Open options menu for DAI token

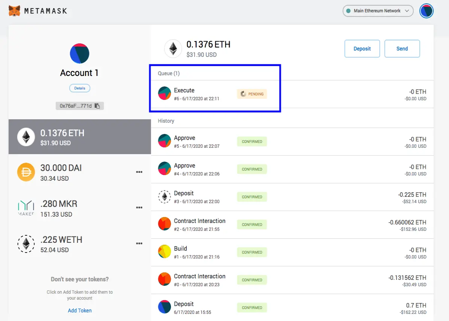(139, 172)
